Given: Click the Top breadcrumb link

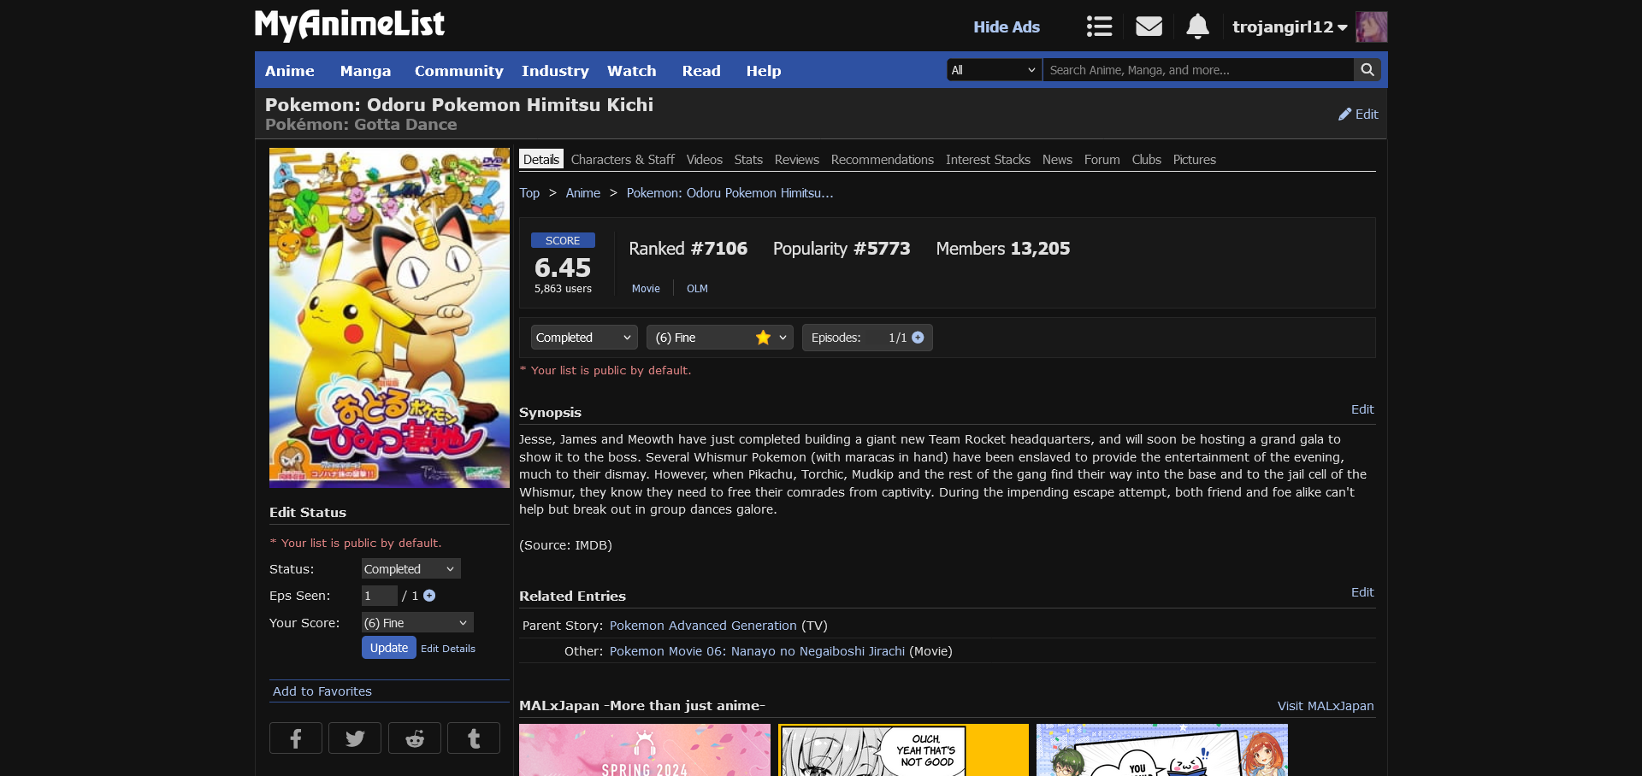Looking at the screenshot, I should 529,193.
